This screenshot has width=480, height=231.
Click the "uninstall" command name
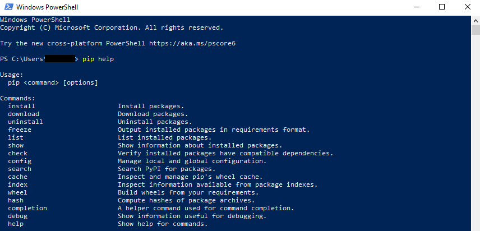tap(25, 122)
